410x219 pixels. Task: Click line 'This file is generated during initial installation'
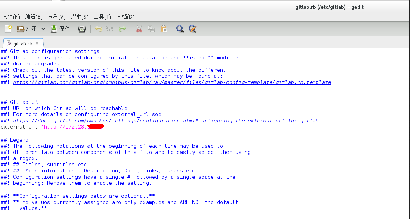(x=121, y=58)
